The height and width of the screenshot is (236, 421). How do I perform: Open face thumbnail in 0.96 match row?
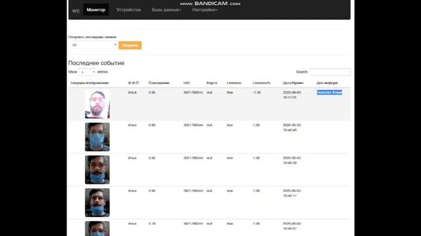pyautogui.click(x=97, y=203)
